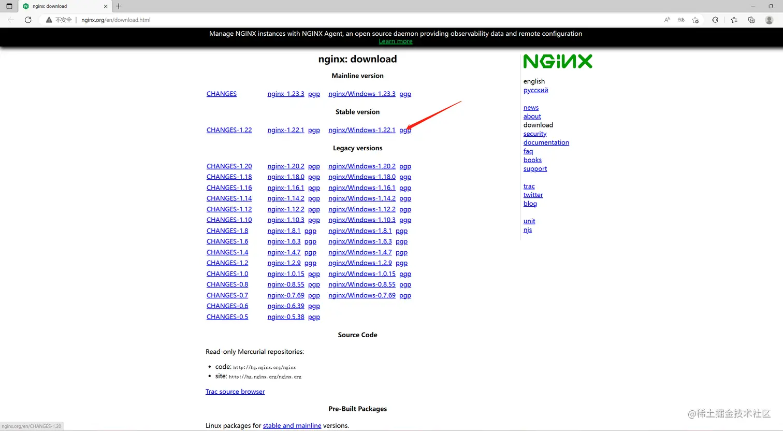
Task: Go to the about page
Action: (532, 117)
